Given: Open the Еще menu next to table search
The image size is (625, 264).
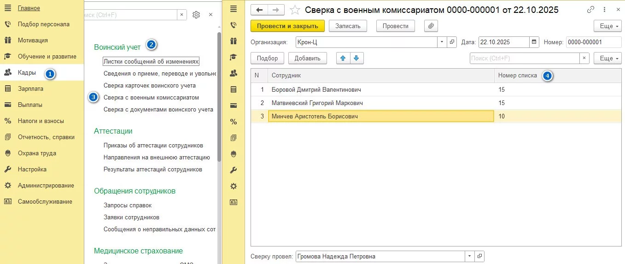Looking at the screenshot, I should click(x=608, y=58).
